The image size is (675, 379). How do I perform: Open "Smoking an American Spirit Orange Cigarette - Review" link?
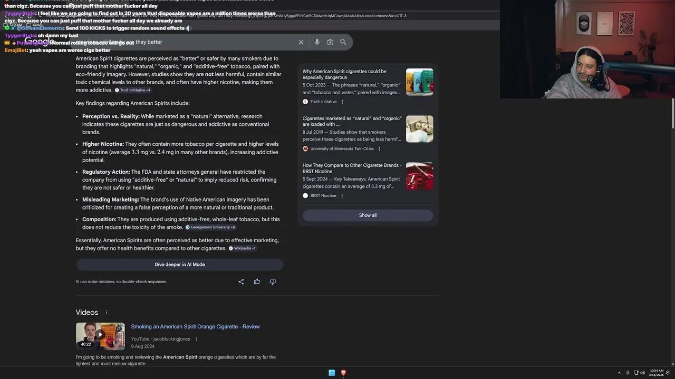coord(195,327)
